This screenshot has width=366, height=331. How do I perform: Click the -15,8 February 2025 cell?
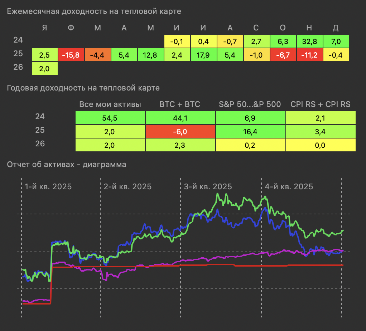click(x=71, y=55)
